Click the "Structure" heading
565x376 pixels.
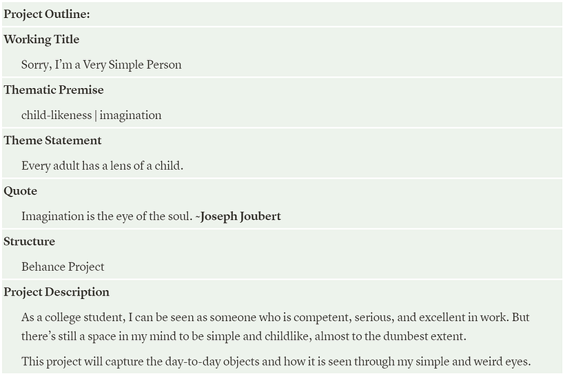[x=29, y=242]
